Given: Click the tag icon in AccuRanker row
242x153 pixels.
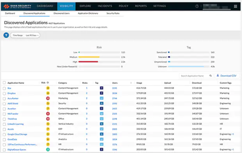Looking at the screenshot, I should point(102,98).
